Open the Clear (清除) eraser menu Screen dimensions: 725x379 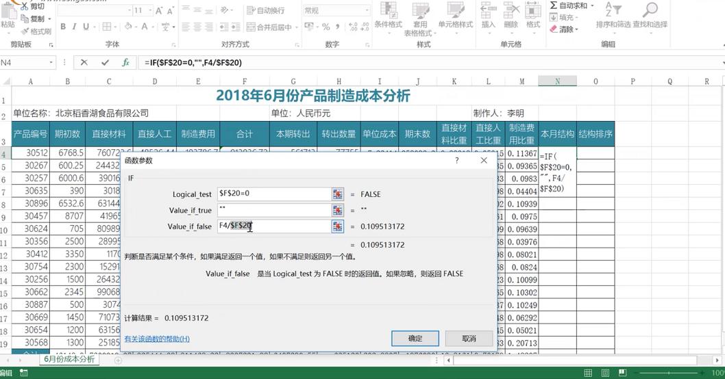pos(563,29)
